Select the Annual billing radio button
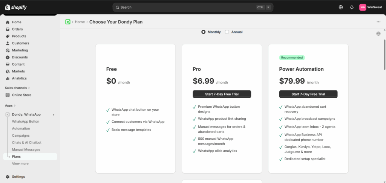The image size is (386, 183). pos(227,32)
